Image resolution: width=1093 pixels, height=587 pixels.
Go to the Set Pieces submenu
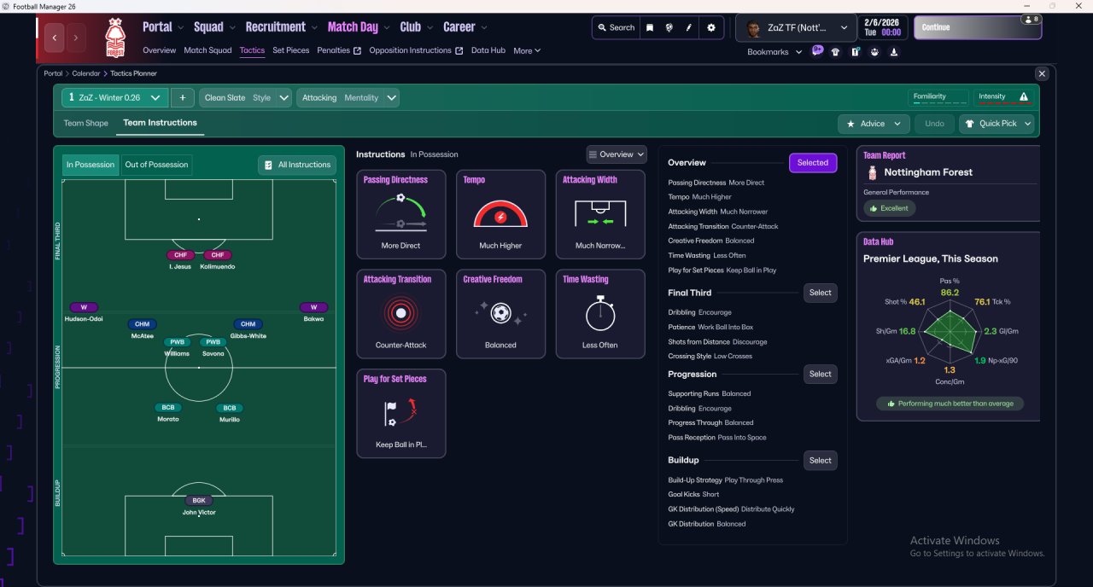coord(291,50)
